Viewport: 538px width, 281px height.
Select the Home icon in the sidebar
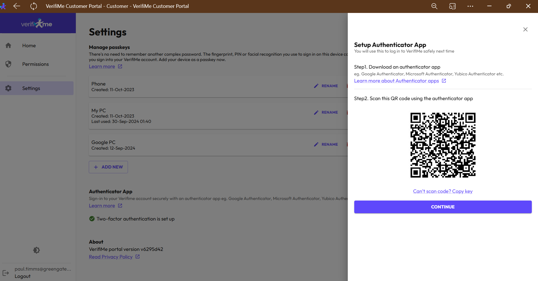8,45
